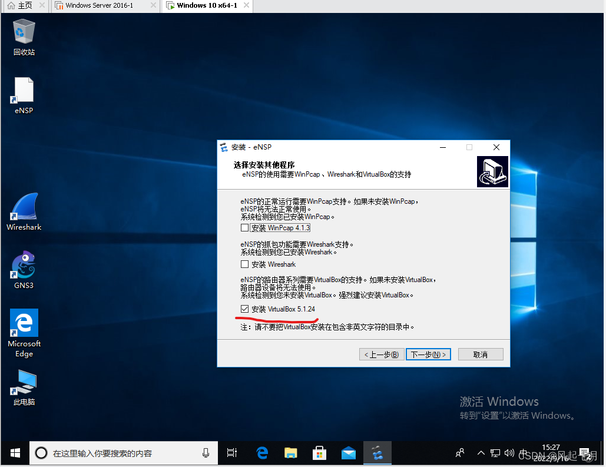Click the 下一步(N) next button
The width and height of the screenshot is (606, 467).
428,354
